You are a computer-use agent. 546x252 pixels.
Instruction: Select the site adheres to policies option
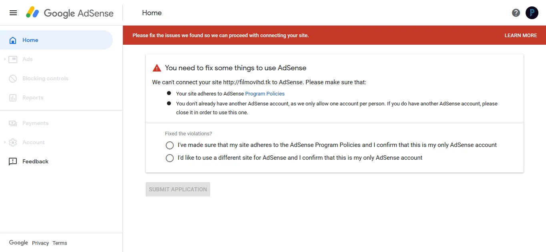click(170, 145)
